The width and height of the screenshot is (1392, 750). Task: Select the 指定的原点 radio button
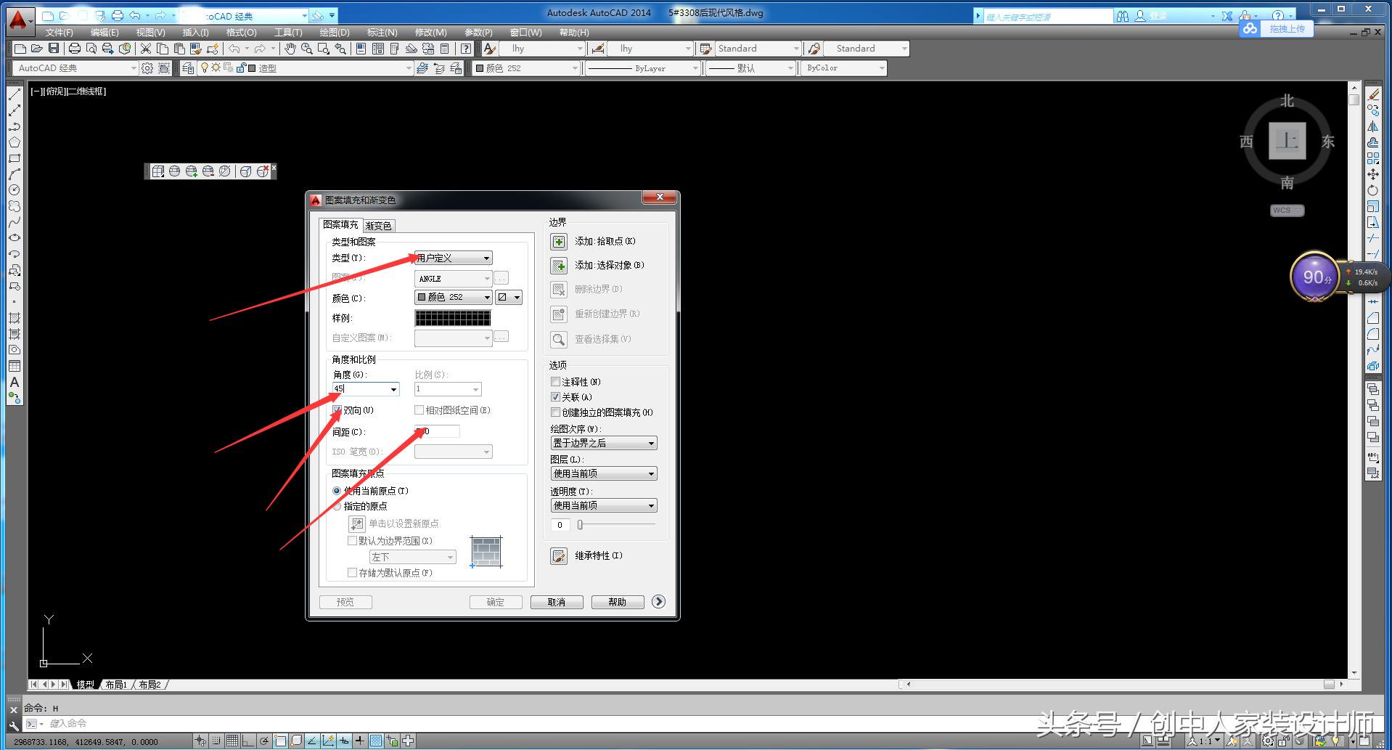tap(336, 506)
